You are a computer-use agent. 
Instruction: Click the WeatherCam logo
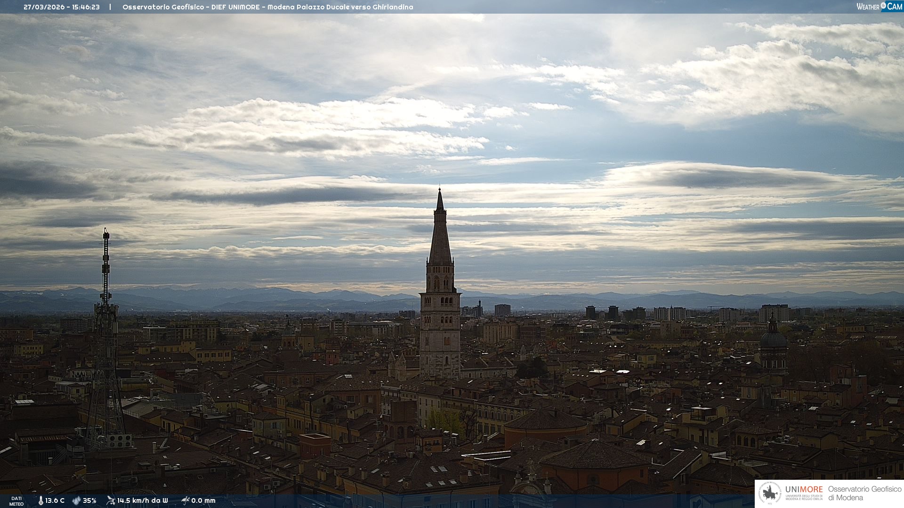point(879,7)
